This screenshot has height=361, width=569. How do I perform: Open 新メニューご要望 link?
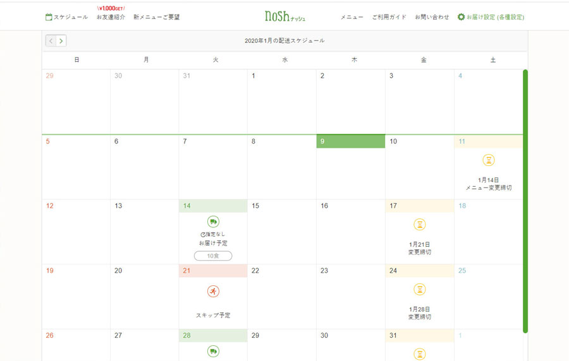(156, 17)
